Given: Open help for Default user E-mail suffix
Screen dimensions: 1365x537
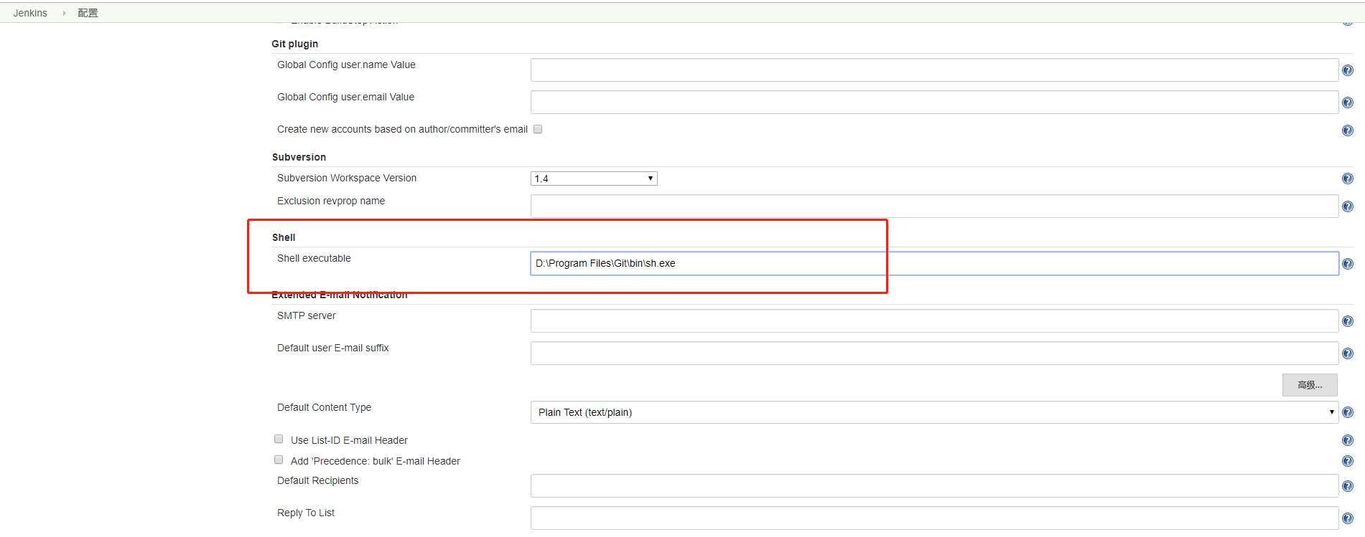Looking at the screenshot, I should tap(1347, 353).
